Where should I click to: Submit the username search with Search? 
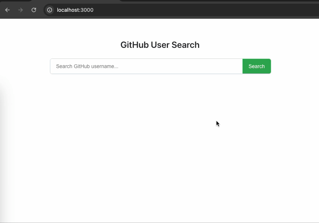(257, 66)
